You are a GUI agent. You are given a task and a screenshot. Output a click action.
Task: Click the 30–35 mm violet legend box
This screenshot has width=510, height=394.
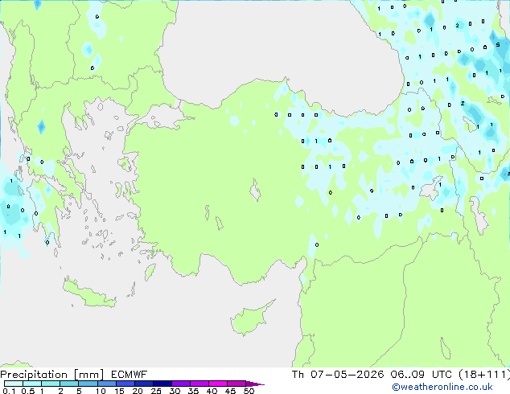coord(180,384)
